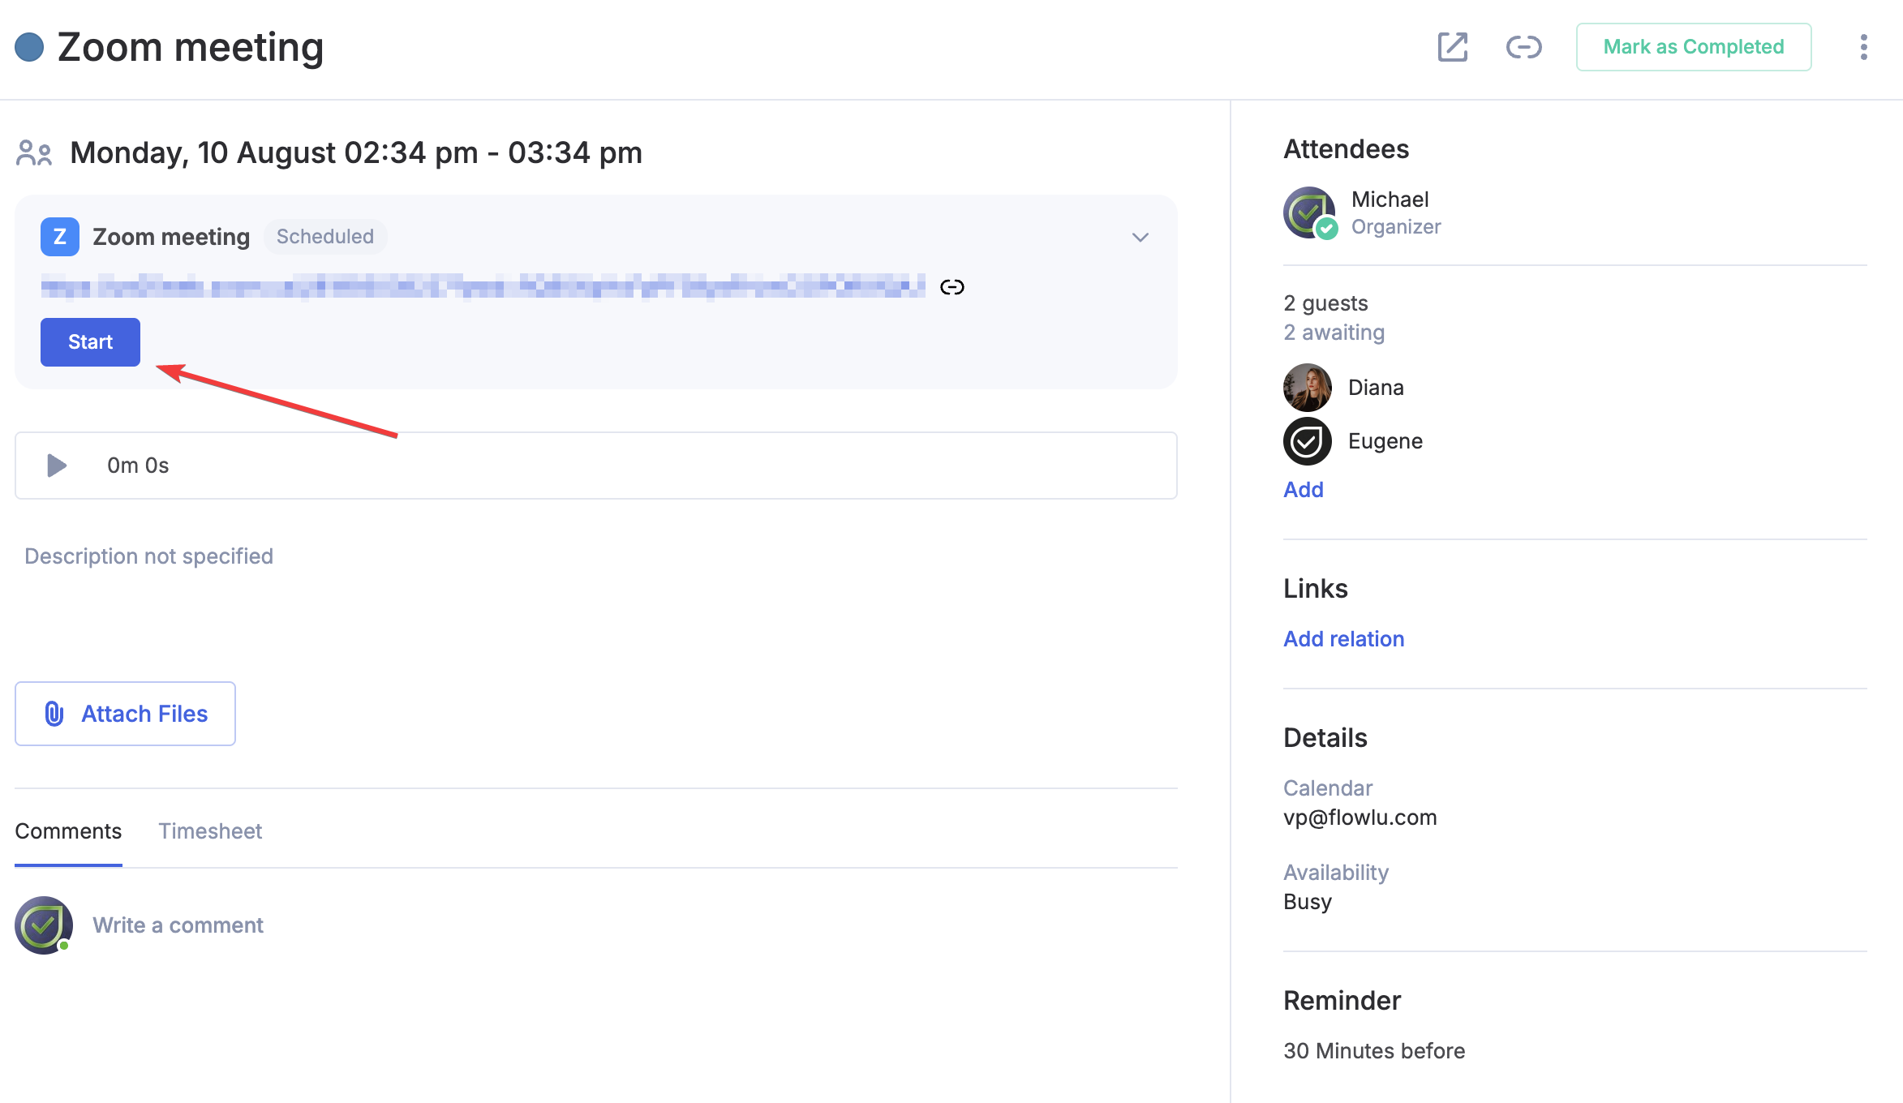Screen dimensions: 1903x1103
Task: Click the 2 awaiting guests status
Action: (x=1334, y=333)
